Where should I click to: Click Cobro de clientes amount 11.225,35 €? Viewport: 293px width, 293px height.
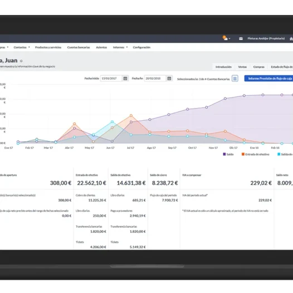tap(97, 201)
